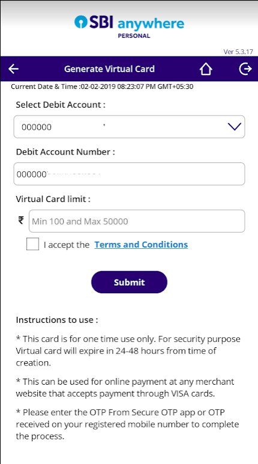Accept the Terms and Conditions checkbox
This screenshot has width=258, height=464.
[32, 245]
